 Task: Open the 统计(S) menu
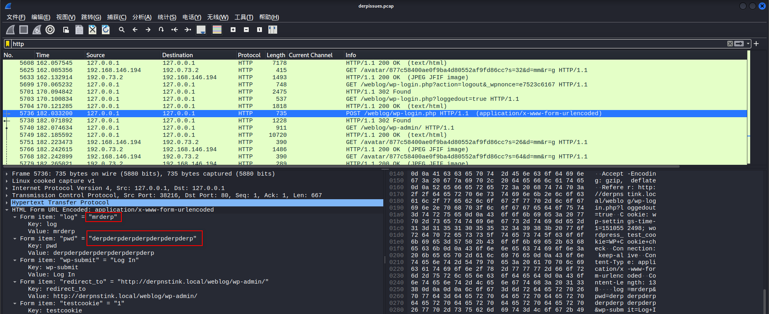pos(167,17)
